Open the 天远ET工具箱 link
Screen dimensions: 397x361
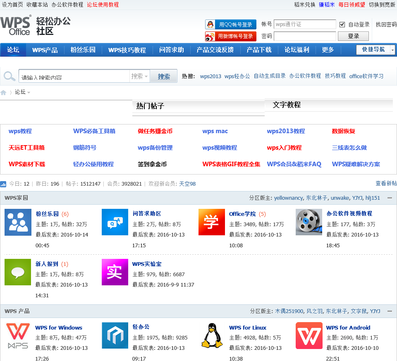pyautogui.click(x=26, y=148)
